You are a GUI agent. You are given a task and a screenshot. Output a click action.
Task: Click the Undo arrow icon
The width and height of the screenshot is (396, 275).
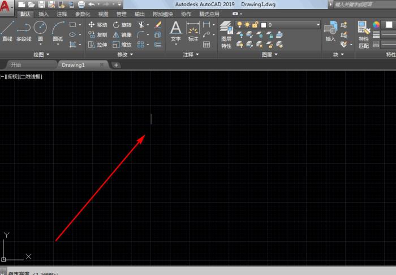(x=92, y=4)
